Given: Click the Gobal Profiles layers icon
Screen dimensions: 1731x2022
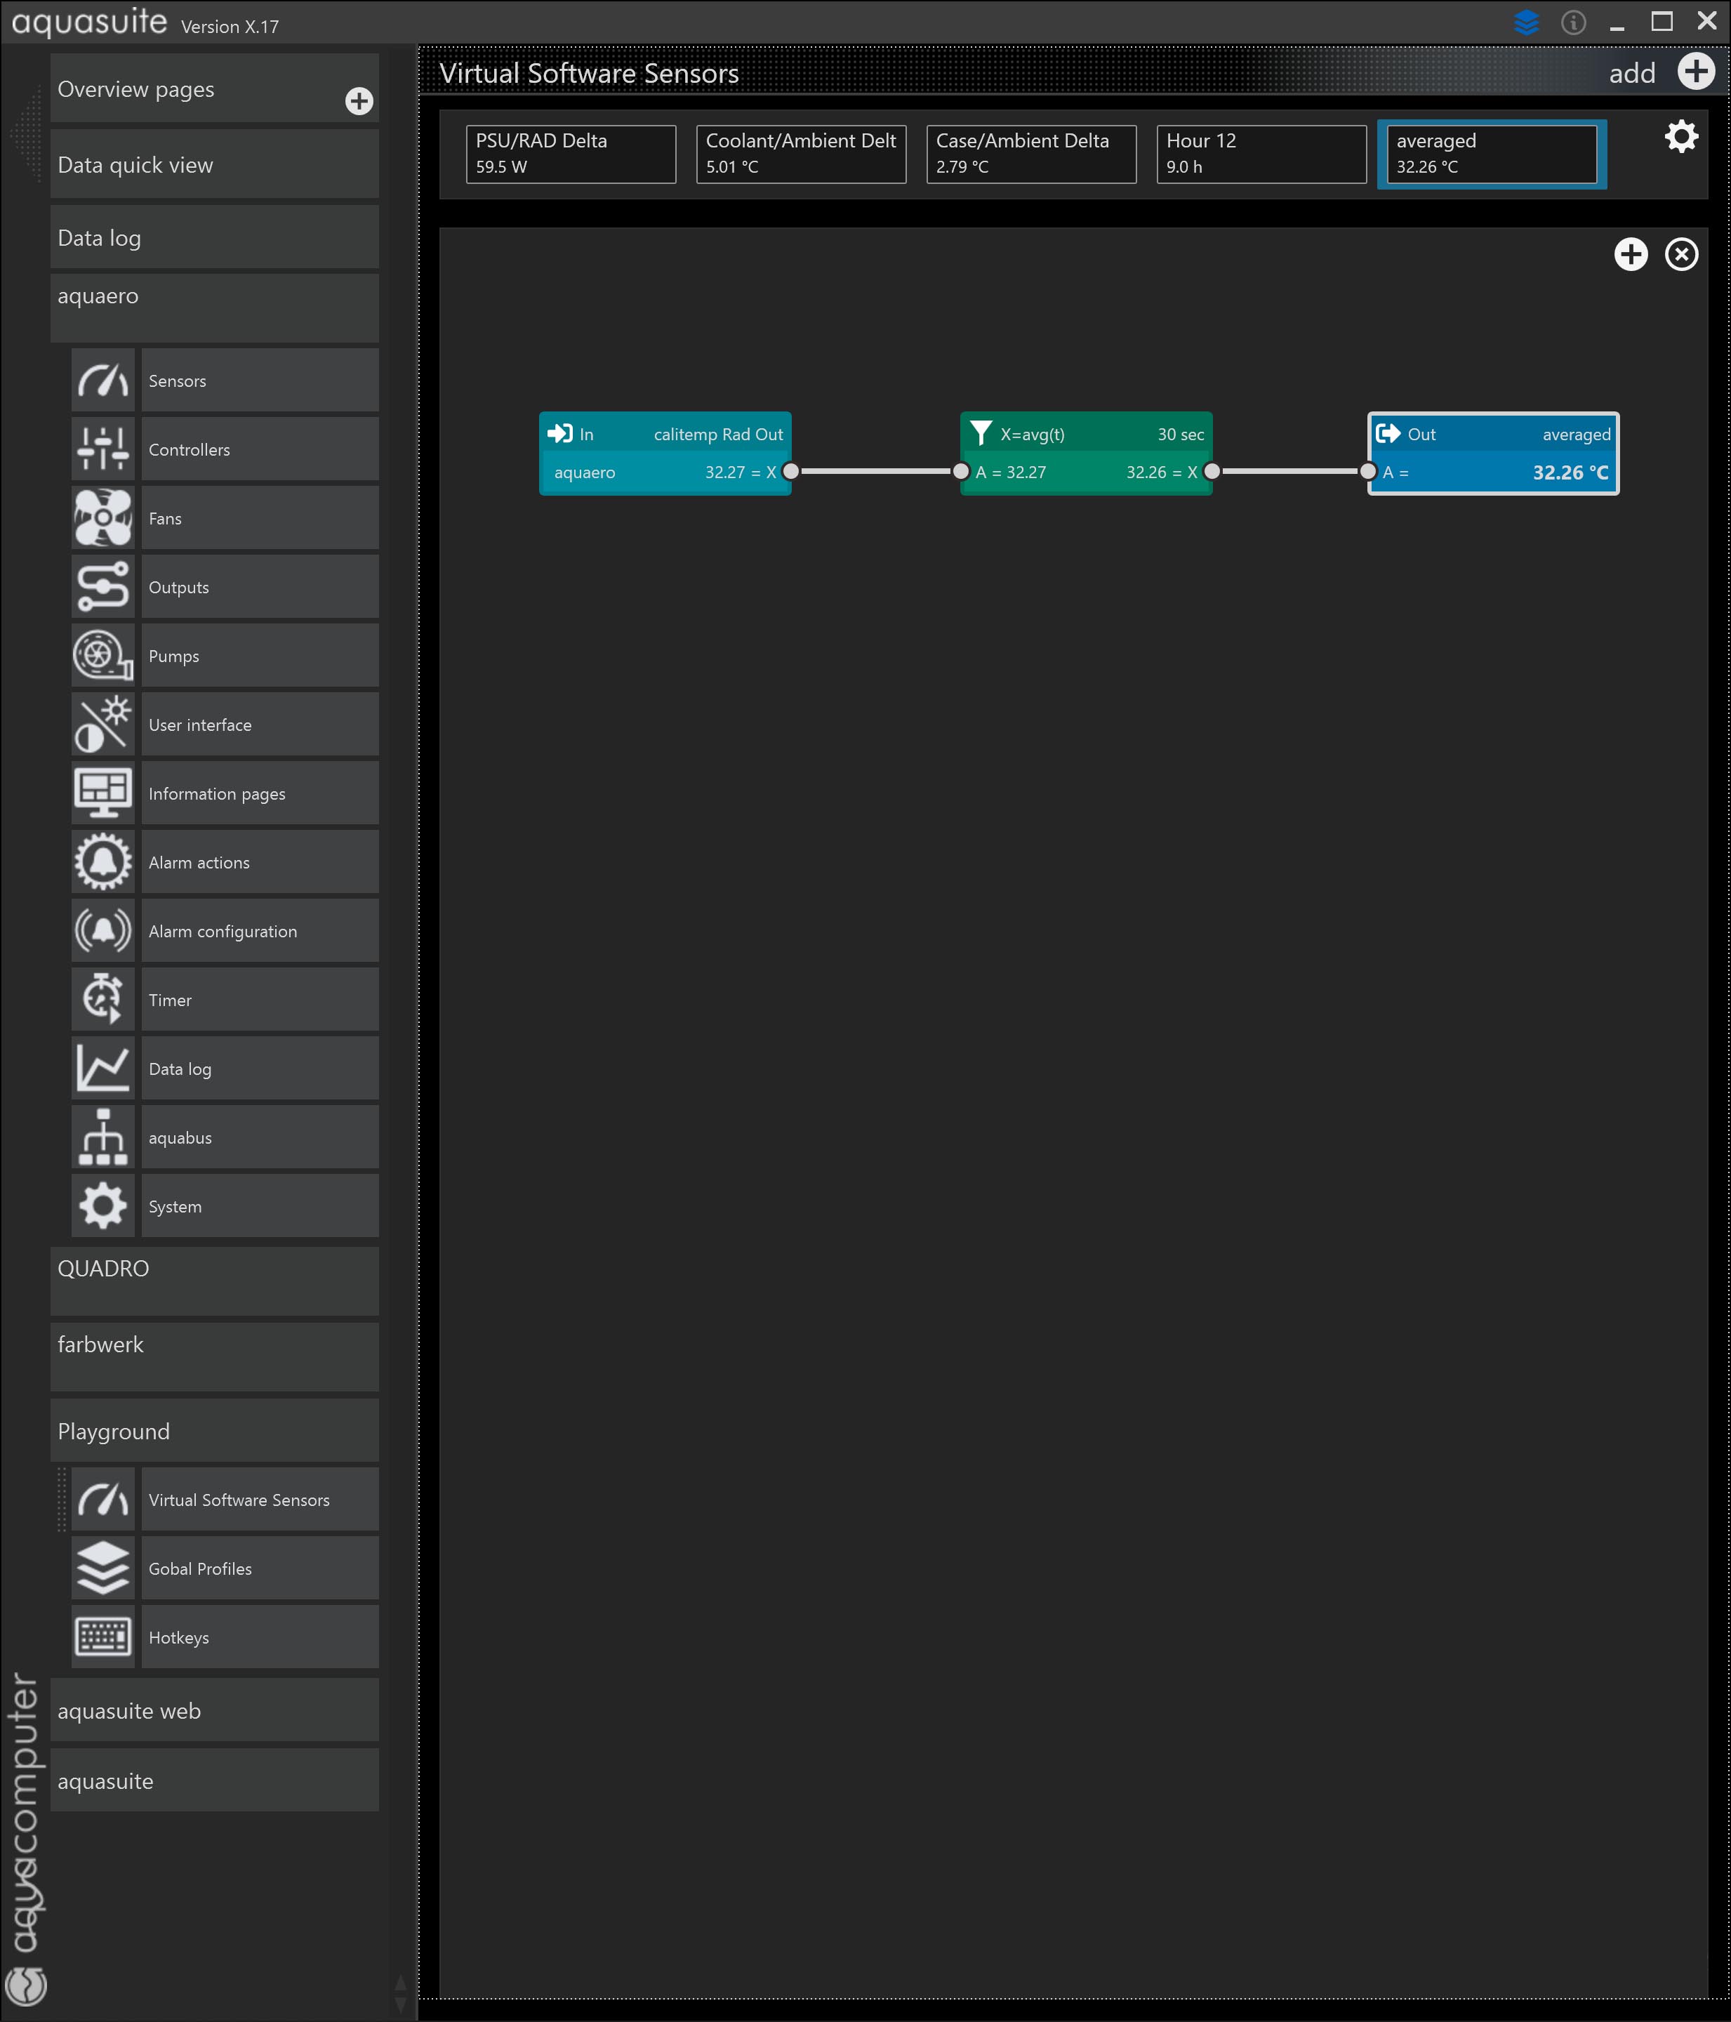Looking at the screenshot, I should [102, 1568].
